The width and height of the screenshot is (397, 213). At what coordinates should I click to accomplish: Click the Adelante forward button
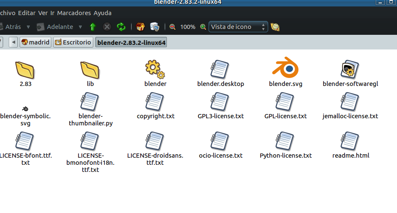[55, 27]
